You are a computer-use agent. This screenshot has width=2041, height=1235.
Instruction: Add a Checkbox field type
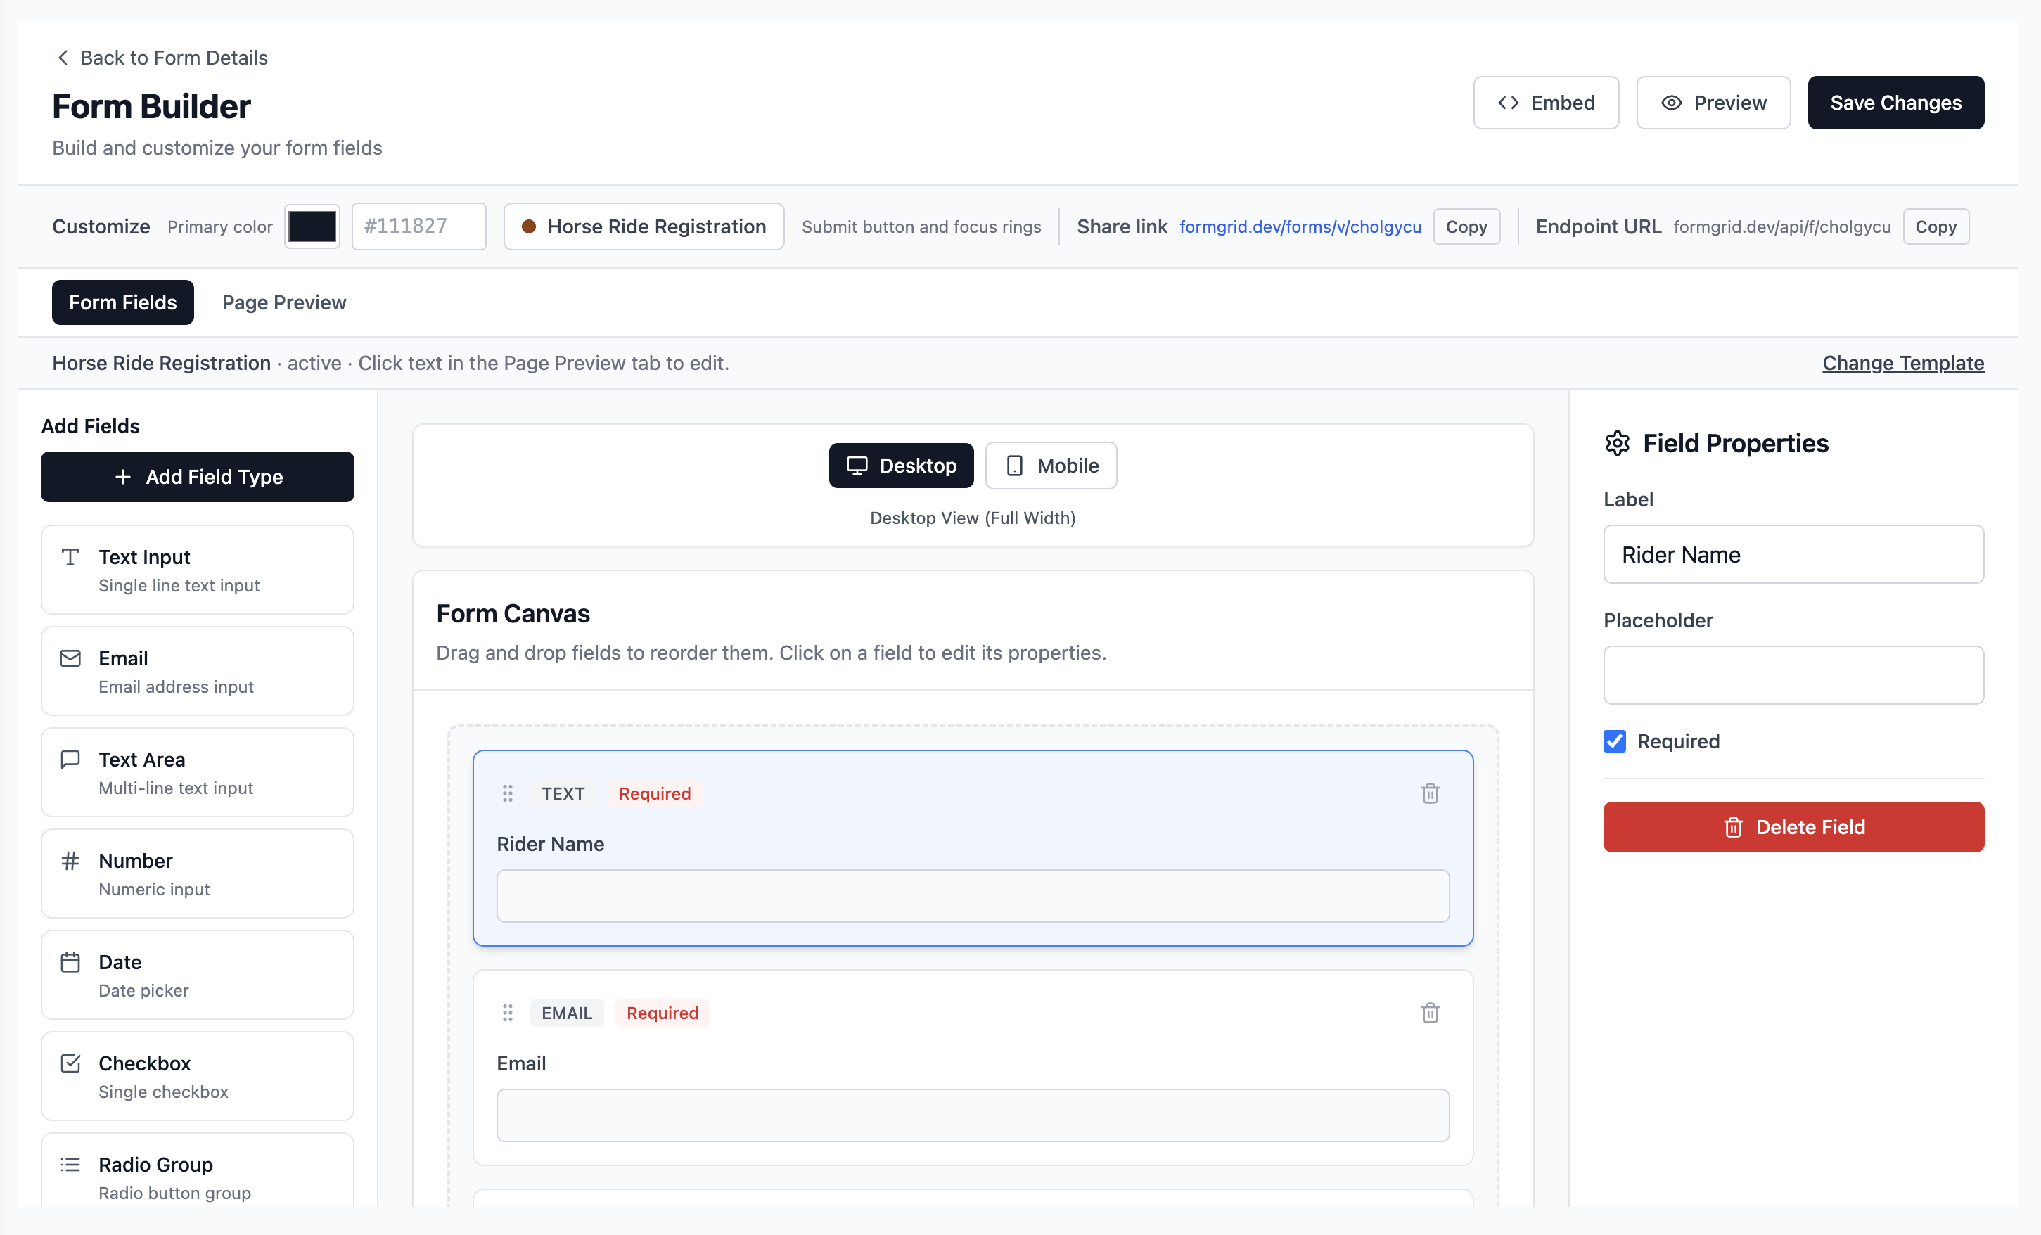point(197,1076)
